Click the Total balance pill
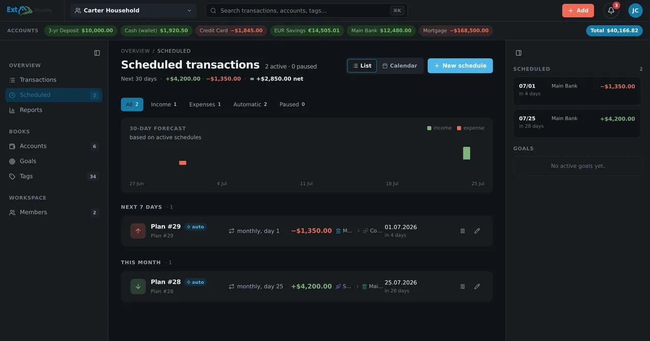 [614, 31]
